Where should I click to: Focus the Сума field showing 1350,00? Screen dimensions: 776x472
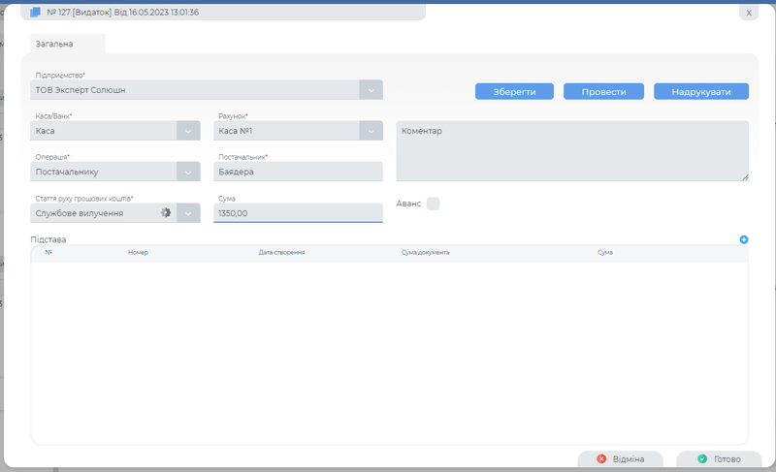[298, 212]
